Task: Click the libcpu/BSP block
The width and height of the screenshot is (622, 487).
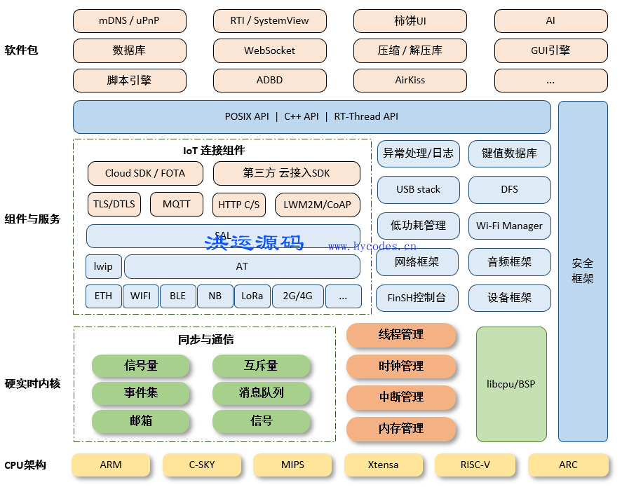Action: click(x=511, y=385)
